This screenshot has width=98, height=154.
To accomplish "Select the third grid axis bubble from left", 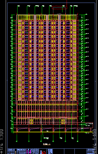I will tap(41, 141).
